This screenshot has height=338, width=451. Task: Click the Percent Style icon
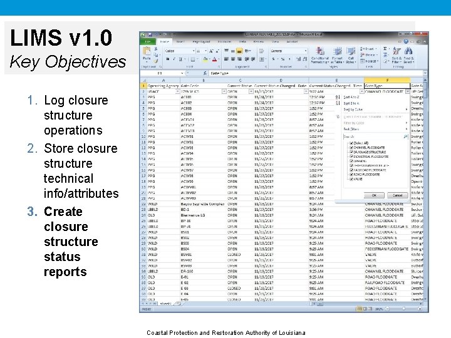click(x=283, y=59)
